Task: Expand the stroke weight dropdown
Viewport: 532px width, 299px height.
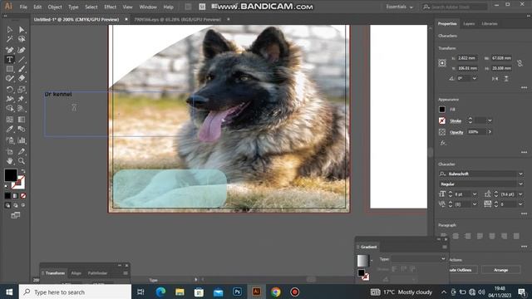Action: coord(490,120)
